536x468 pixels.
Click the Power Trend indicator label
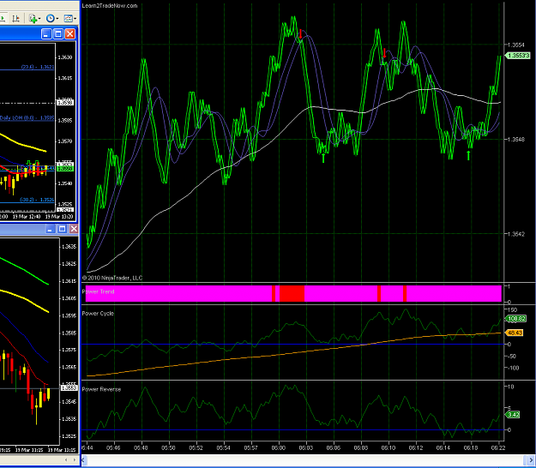point(98,291)
